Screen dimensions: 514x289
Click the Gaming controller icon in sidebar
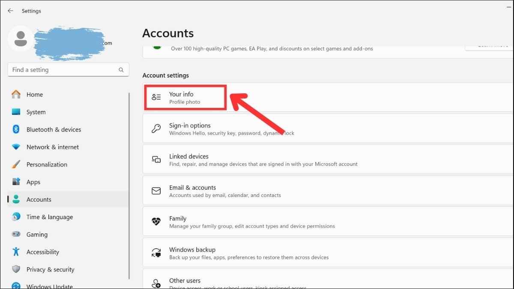(x=16, y=234)
